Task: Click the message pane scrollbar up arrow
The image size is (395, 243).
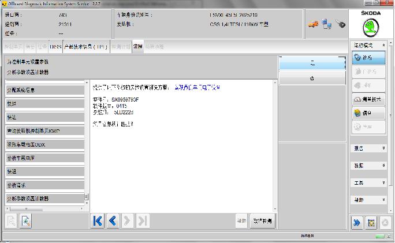Action: (x=275, y=83)
